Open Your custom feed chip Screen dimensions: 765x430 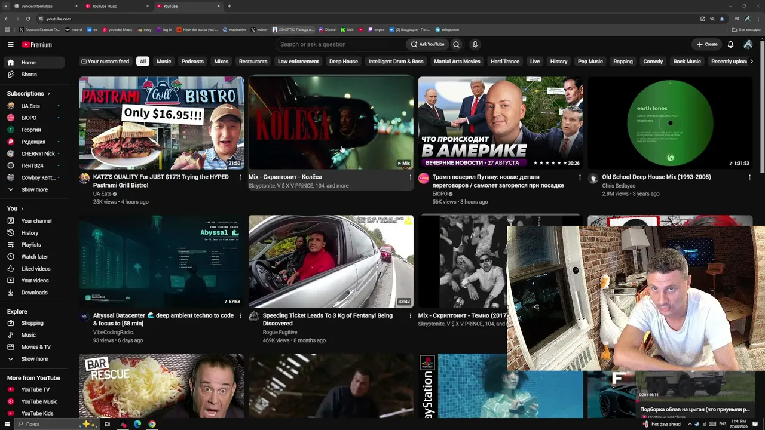coord(105,62)
